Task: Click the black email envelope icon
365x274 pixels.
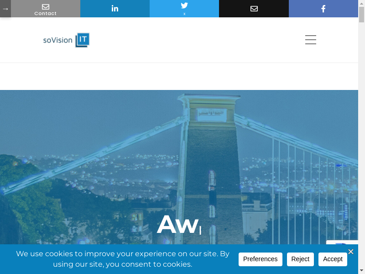Action: 254,9
